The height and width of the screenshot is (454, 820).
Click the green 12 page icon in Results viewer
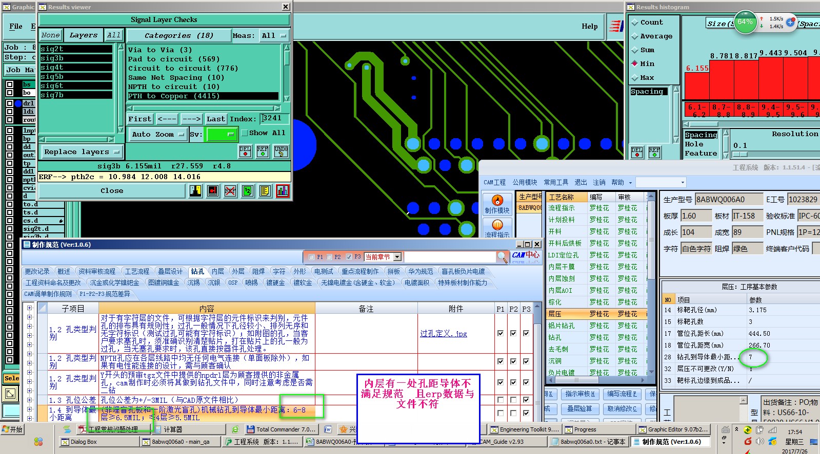[x=248, y=191]
